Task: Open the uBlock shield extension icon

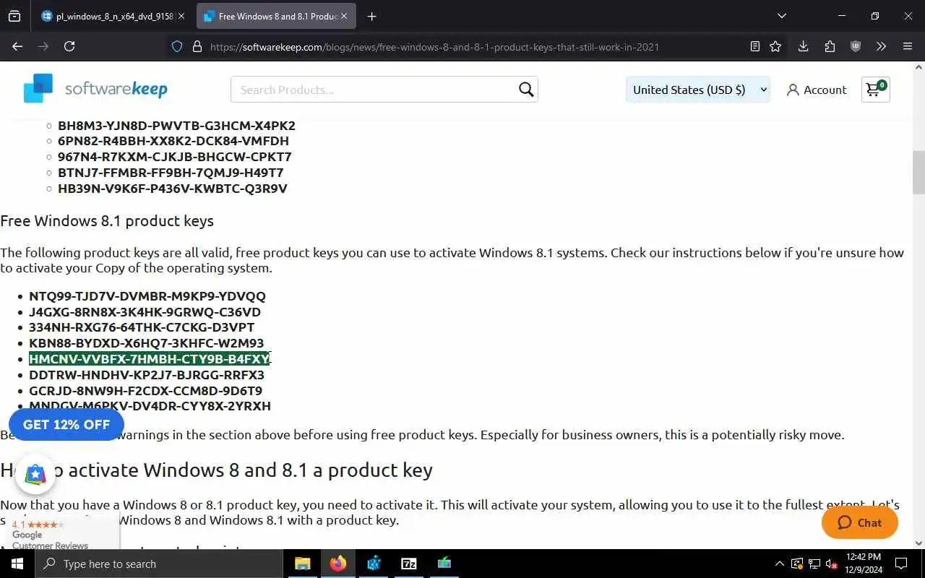Action: coord(856,46)
